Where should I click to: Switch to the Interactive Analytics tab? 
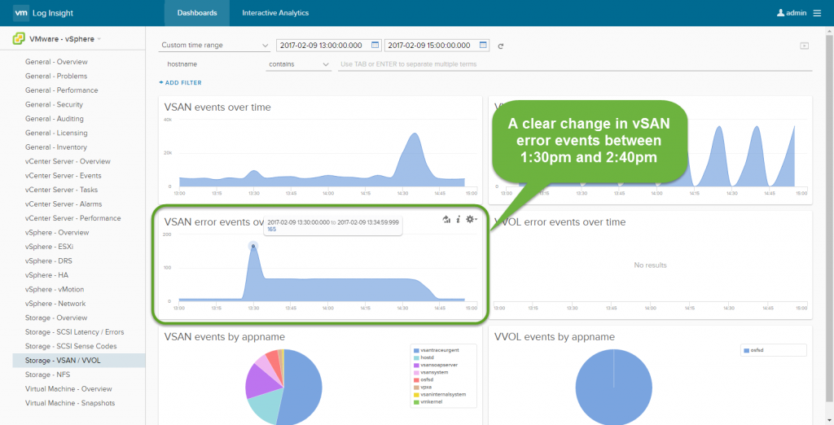point(275,13)
